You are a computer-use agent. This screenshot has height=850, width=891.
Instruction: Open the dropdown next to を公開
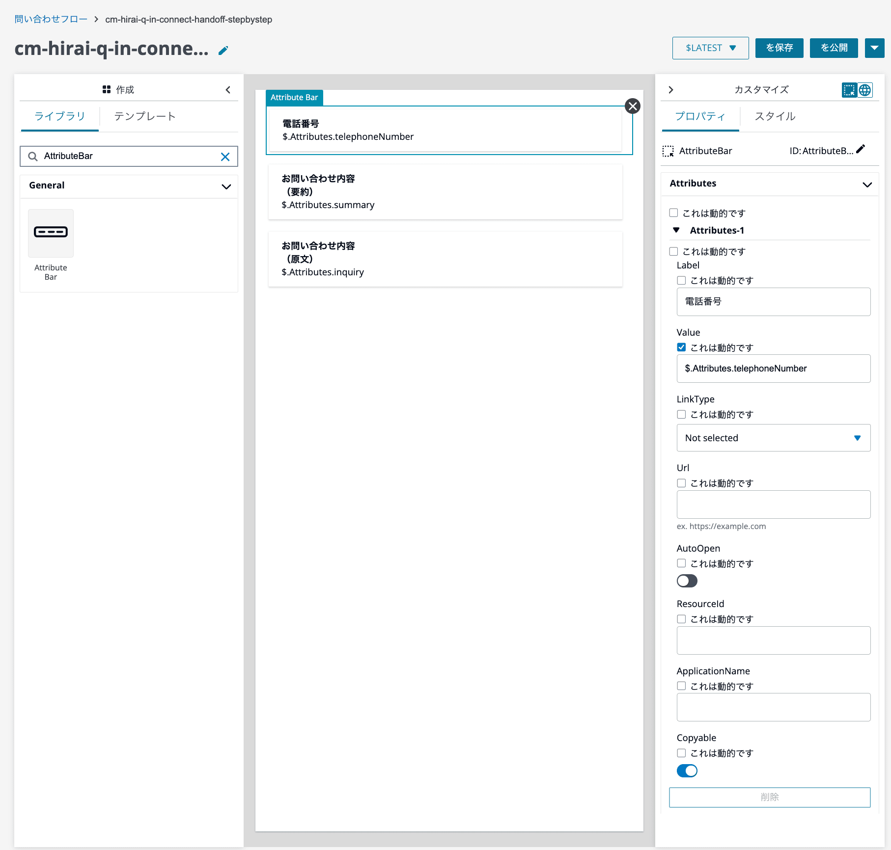[x=874, y=48]
